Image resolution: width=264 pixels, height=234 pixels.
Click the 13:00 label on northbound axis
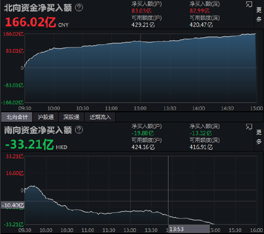coord(140,108)
